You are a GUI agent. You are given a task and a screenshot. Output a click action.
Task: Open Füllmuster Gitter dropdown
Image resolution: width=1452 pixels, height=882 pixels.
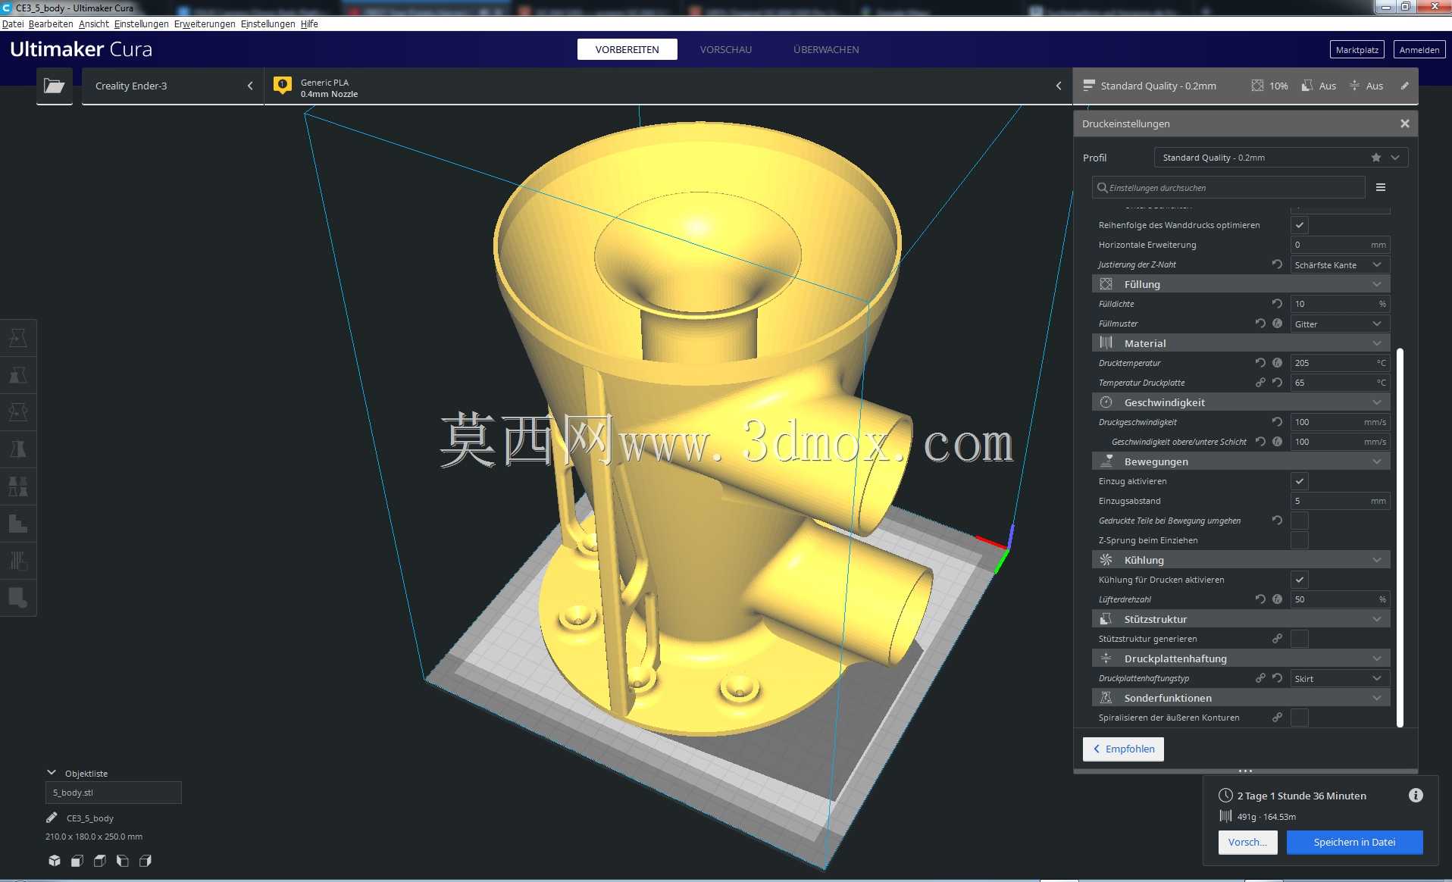point(1340,324)
